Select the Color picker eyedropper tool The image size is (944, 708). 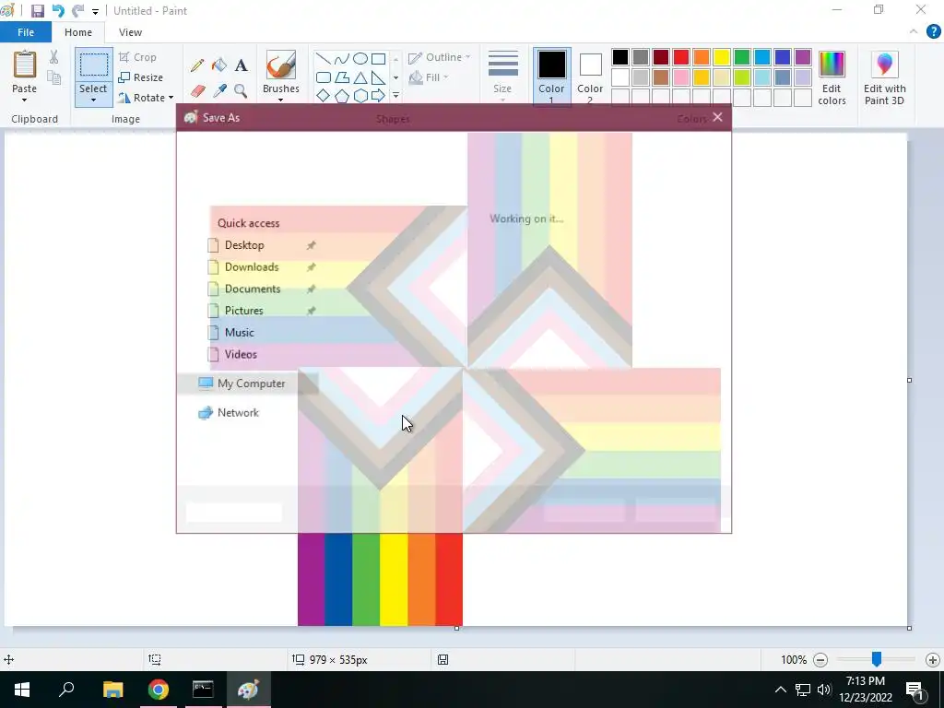coord(219,91)
